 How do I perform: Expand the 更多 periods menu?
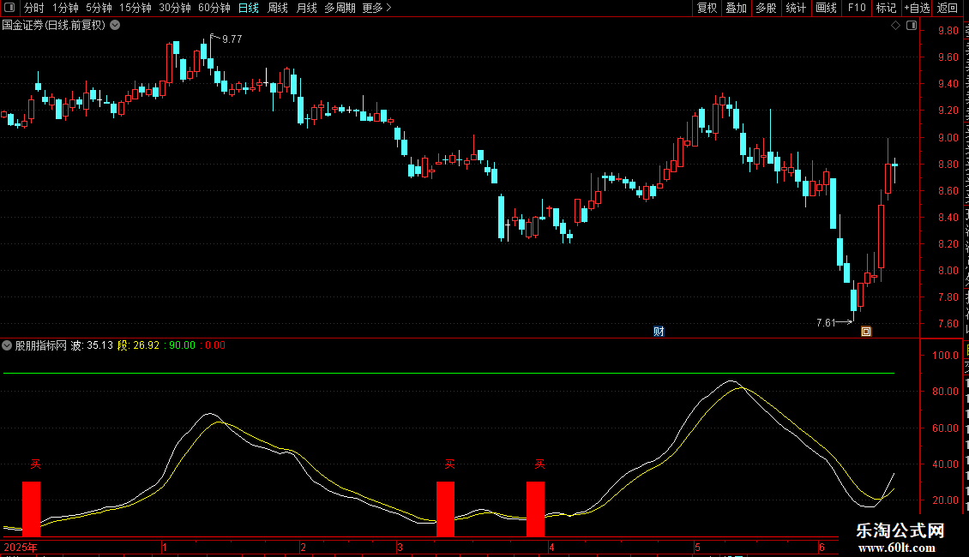pos(376,8)
